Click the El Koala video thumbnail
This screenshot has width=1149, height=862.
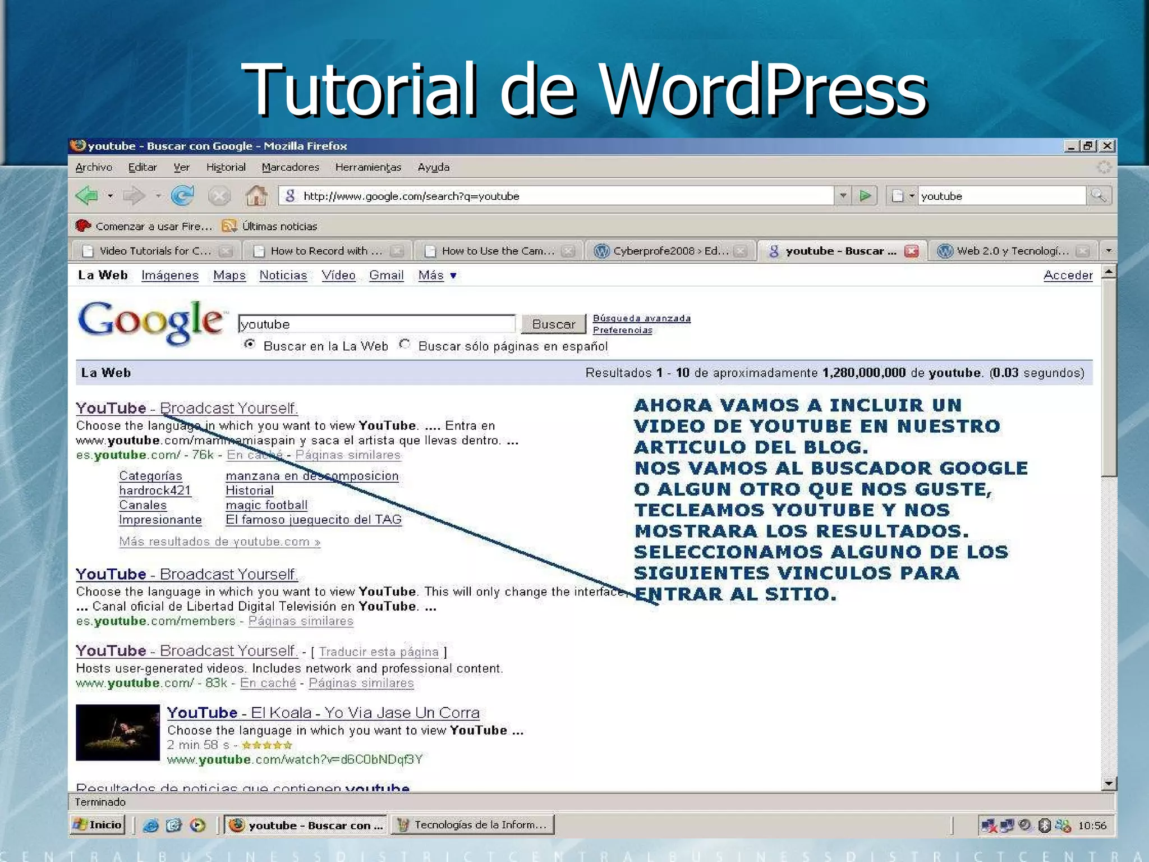pos(118,732)
